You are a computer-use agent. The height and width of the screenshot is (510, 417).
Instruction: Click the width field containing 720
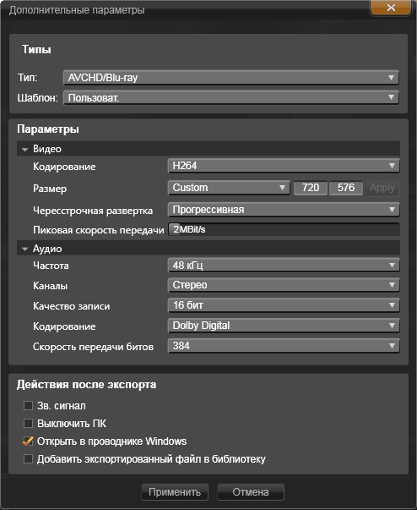[x=311, y=188]
